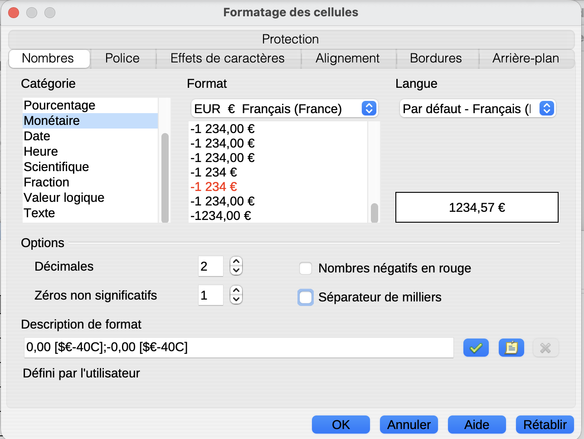Click the grey X remove-format icon
This screenshot has width=584, height=439.
click(546, 348)
